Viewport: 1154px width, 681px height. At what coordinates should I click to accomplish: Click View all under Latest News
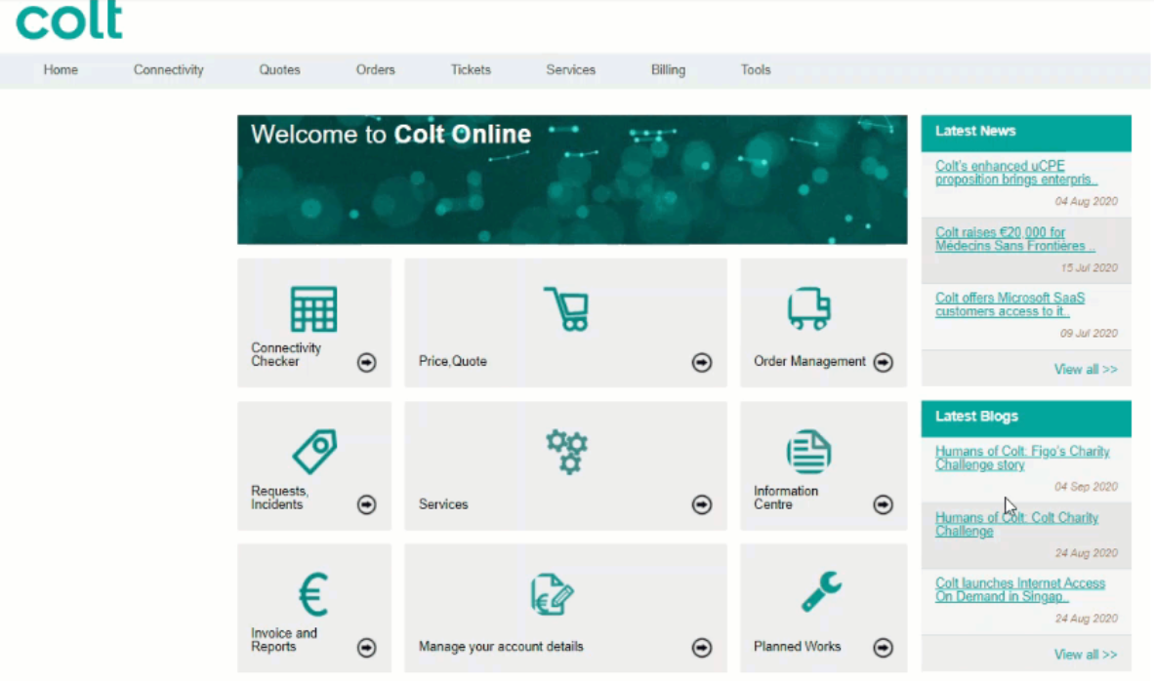coord(1086,369)
